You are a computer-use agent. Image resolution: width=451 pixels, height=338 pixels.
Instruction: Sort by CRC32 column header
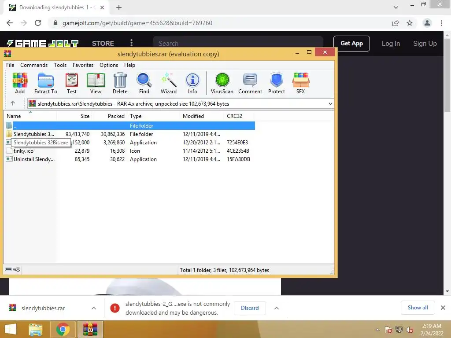coord(240,116)
